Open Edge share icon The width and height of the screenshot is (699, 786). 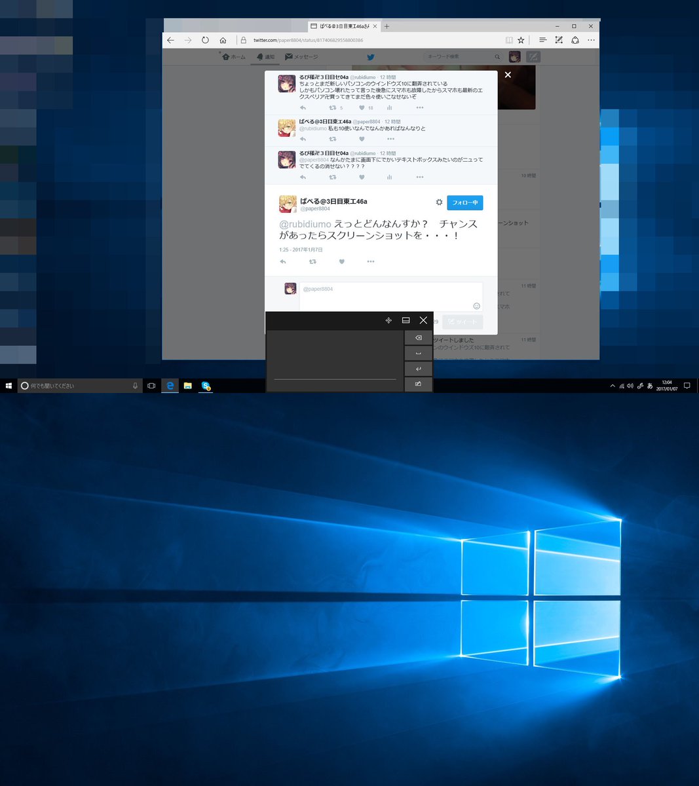click(575, 40)
